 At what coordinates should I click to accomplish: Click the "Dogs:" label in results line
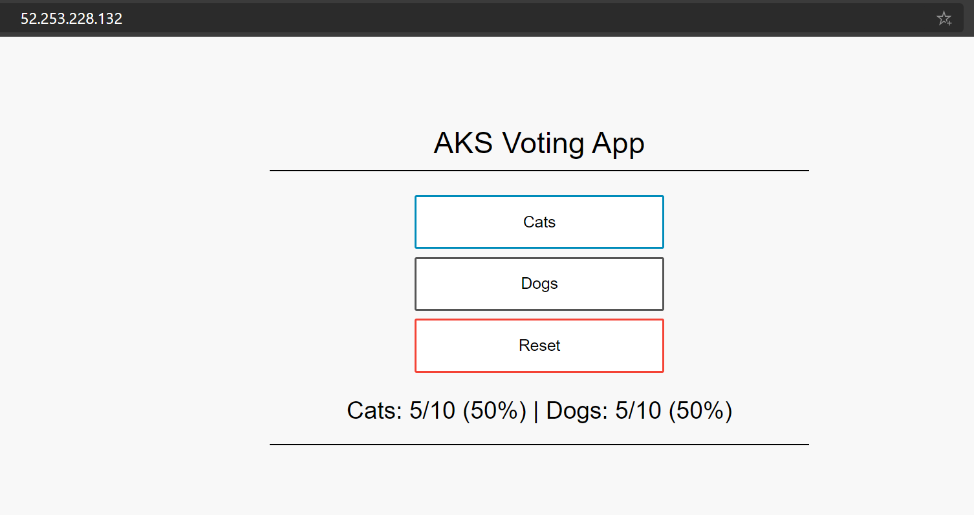[x=577, y=411]
